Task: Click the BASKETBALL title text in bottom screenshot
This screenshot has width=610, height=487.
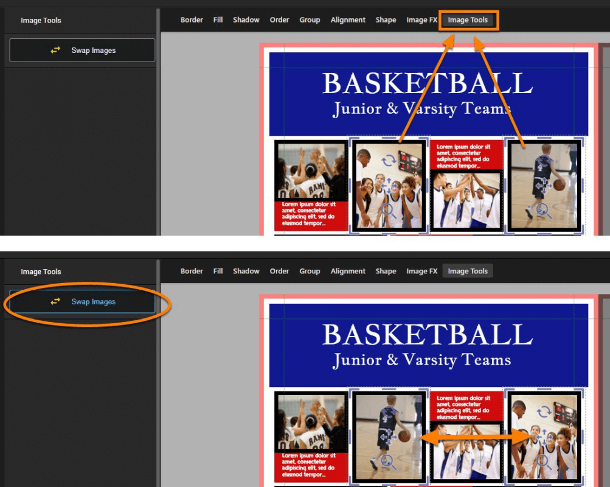Action: [428, 335]
